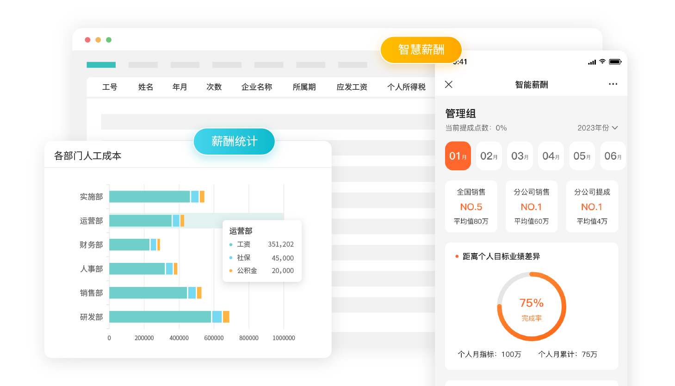The image size is (675, 386).
Task: Check the battery icon in phone status bar
Action: tap(615, 62)
